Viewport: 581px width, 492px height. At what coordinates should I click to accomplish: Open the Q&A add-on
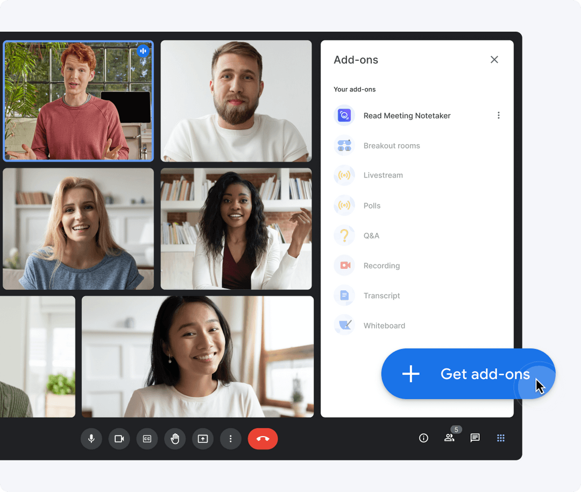371,236
